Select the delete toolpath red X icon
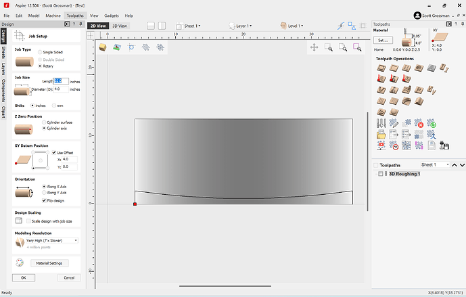 420,124
